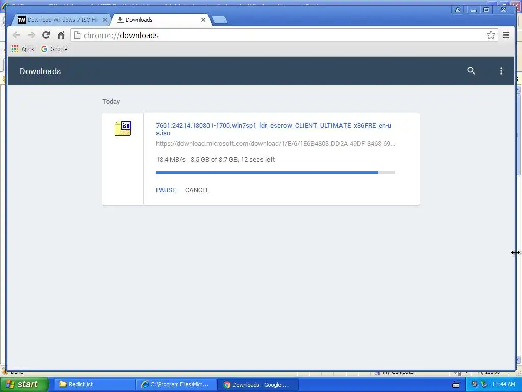The image size is (522, 392).
Task: Click the 'Today' date heading
Action: [x=111, y=102]
